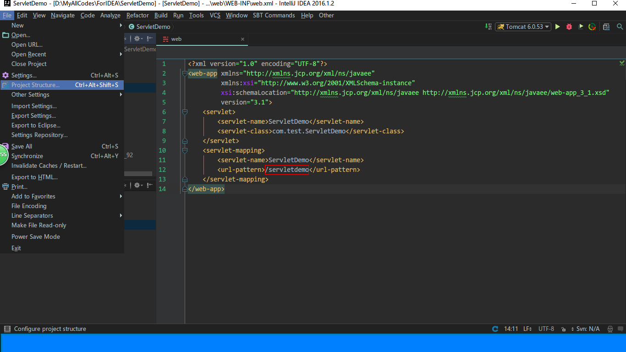Collapse the servlet tag fold at line 6
The image size is (626, 352).
click(185, 112)
